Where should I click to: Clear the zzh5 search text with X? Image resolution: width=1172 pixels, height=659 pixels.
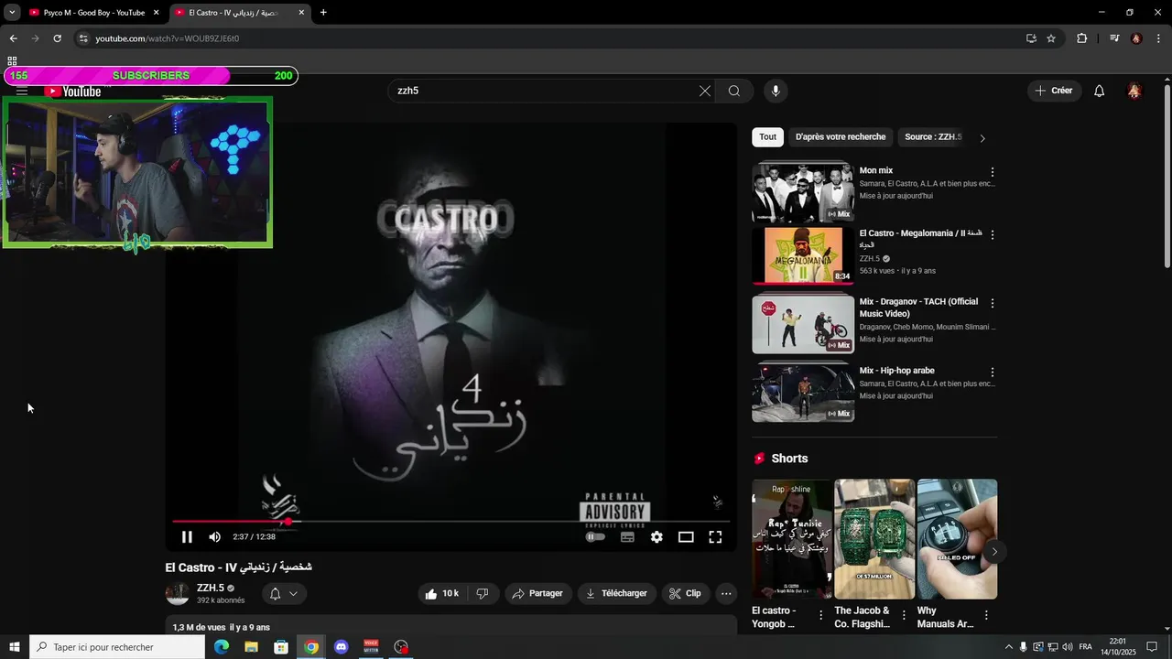pyautogui.click(x=704, y=91)
